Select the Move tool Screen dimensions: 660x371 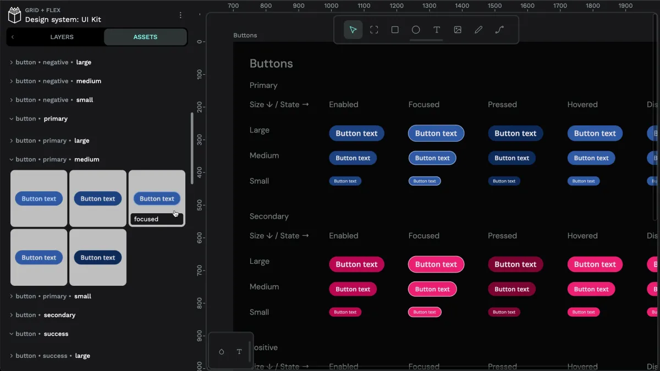pyautogui.click(x=353, y=30)
